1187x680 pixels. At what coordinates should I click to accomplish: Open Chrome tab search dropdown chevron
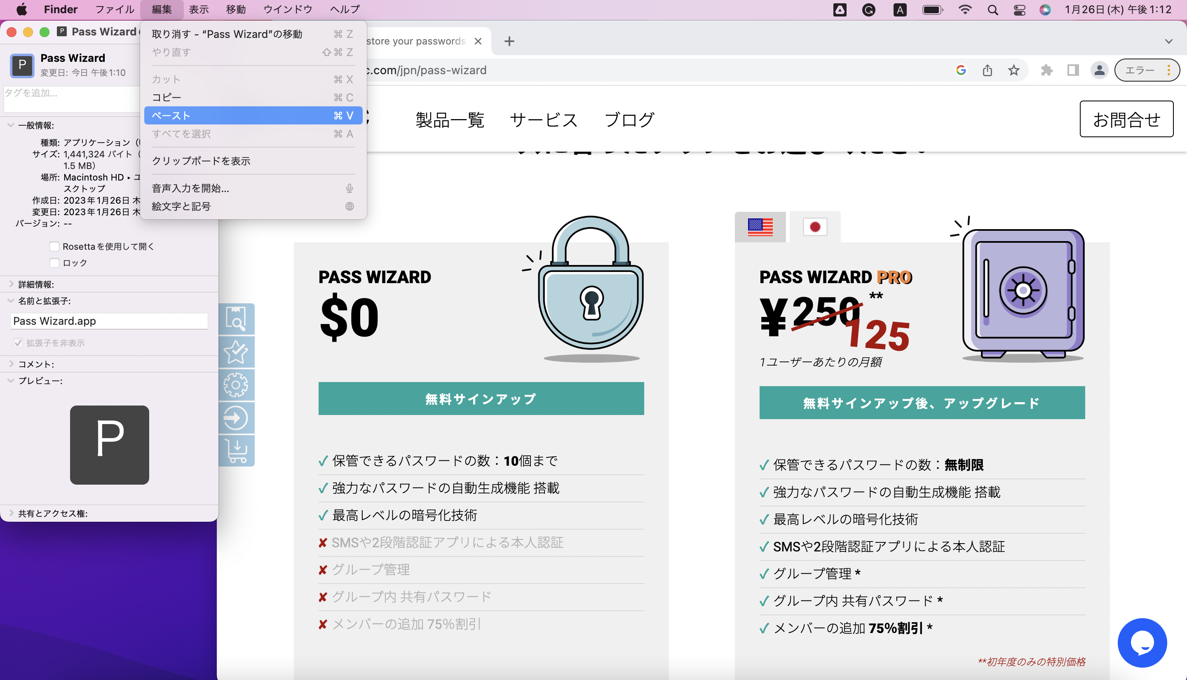(x=1168, y=41)
